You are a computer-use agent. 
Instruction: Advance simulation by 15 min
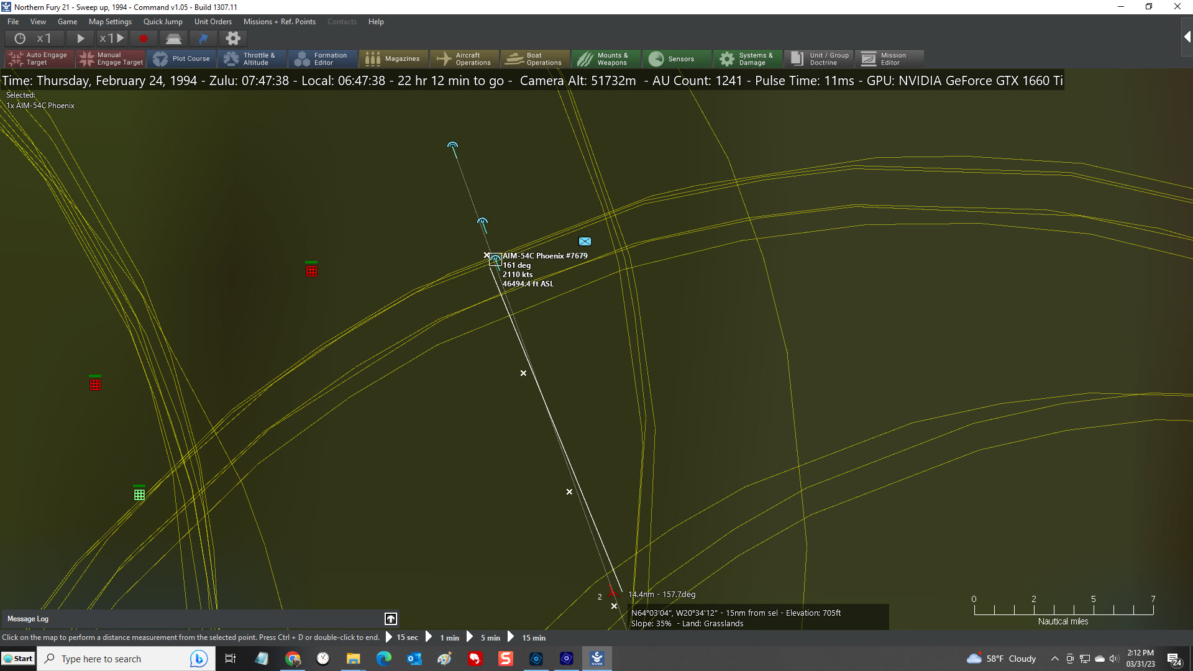click(x=527, y=637)
